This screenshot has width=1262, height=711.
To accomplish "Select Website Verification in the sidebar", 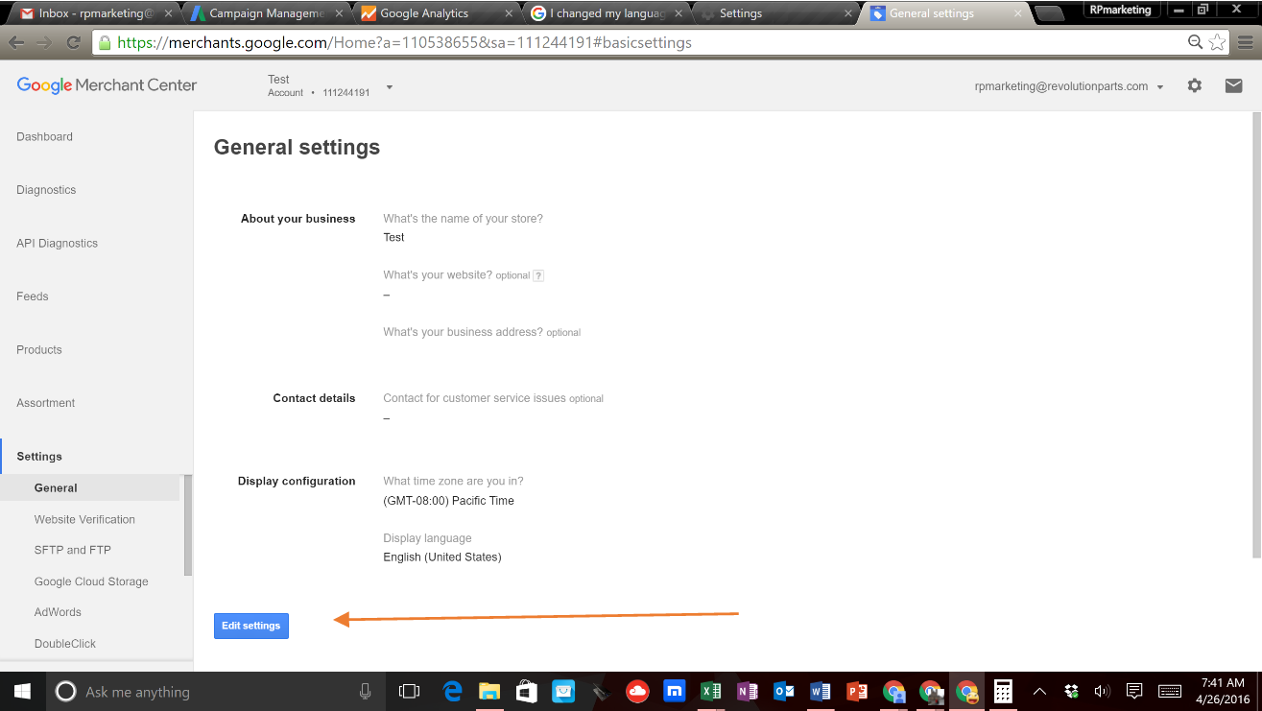I will click(x=84, y=519).
